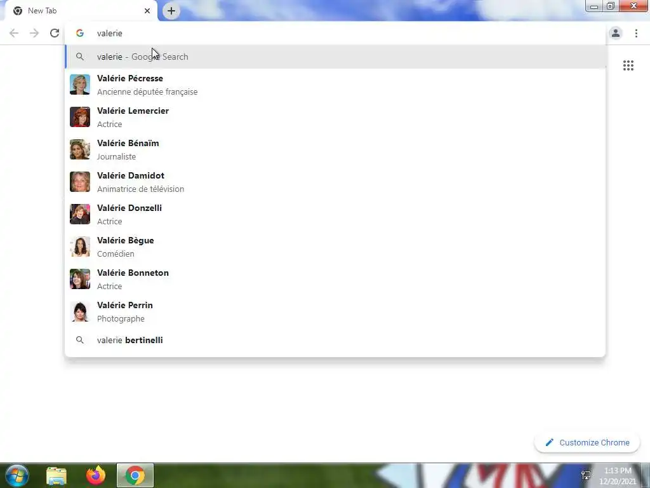
Task: Click Photographe description text
Action: click(121, 319)
